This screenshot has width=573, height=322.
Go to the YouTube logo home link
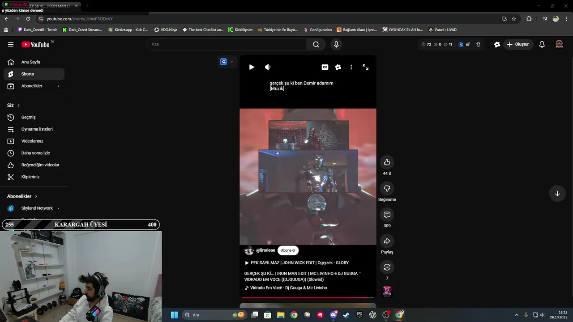tap(35, 44)
